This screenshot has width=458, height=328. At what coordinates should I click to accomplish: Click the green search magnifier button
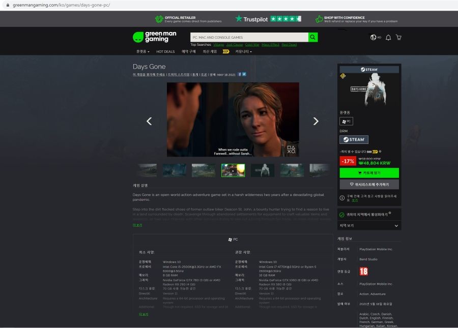313,37
